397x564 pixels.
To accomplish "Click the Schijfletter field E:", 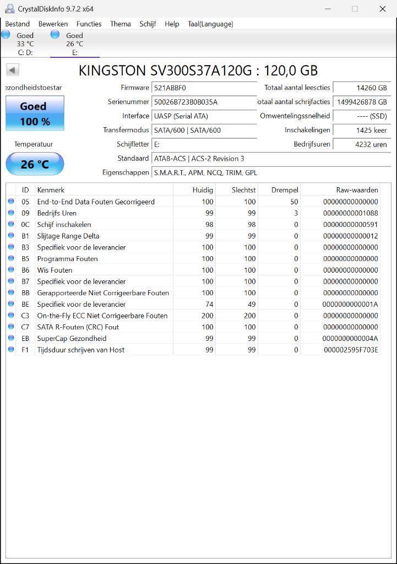I will tap(204, 144).
